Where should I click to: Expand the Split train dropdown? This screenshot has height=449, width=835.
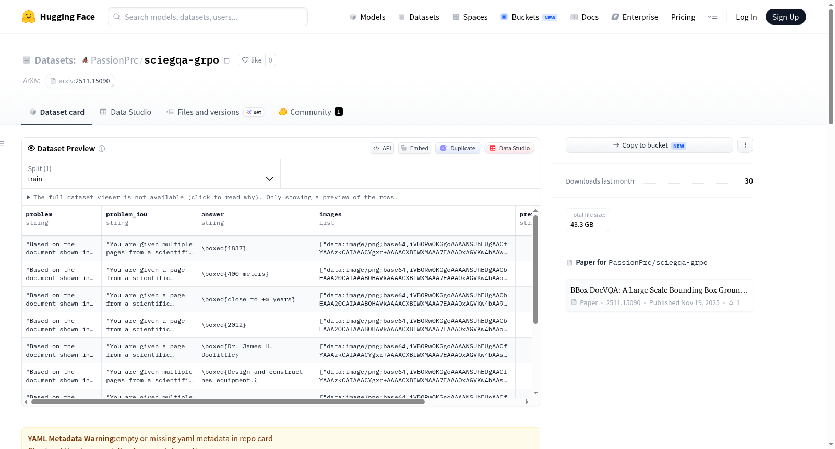click(151, 174)
